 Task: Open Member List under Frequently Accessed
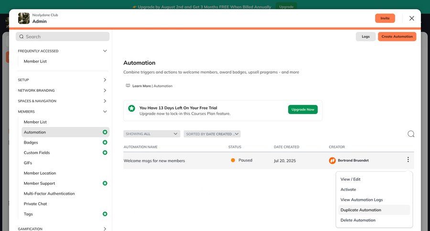pos(35,62)
